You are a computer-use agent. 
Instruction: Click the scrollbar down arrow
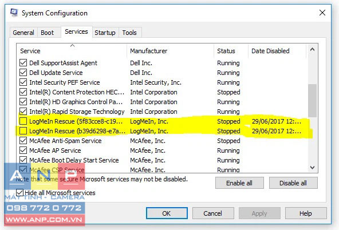click(x=312, y=168)
